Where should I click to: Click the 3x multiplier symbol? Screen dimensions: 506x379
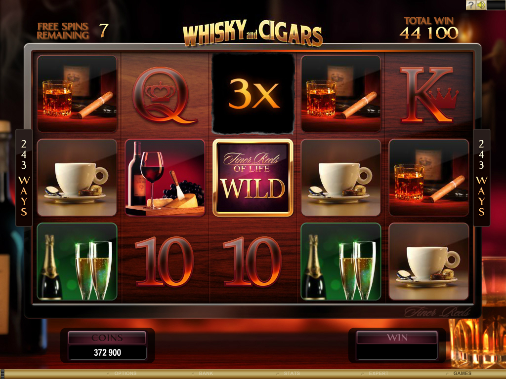coord(253,93)
